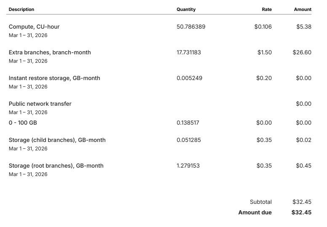Select Instant restore storage, GB-month item
This screenshot has height=227, width=327.
[54, 78]
